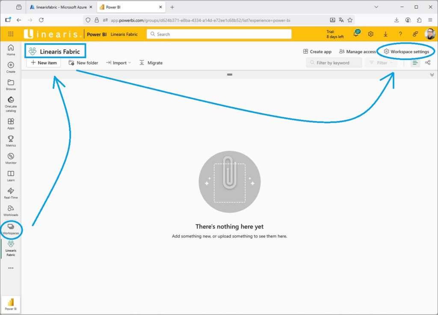Image resolution: width=438 pixels, height=315 pixels.
Task: Click the Linearis Fabric header link
Action: point(124,34)
